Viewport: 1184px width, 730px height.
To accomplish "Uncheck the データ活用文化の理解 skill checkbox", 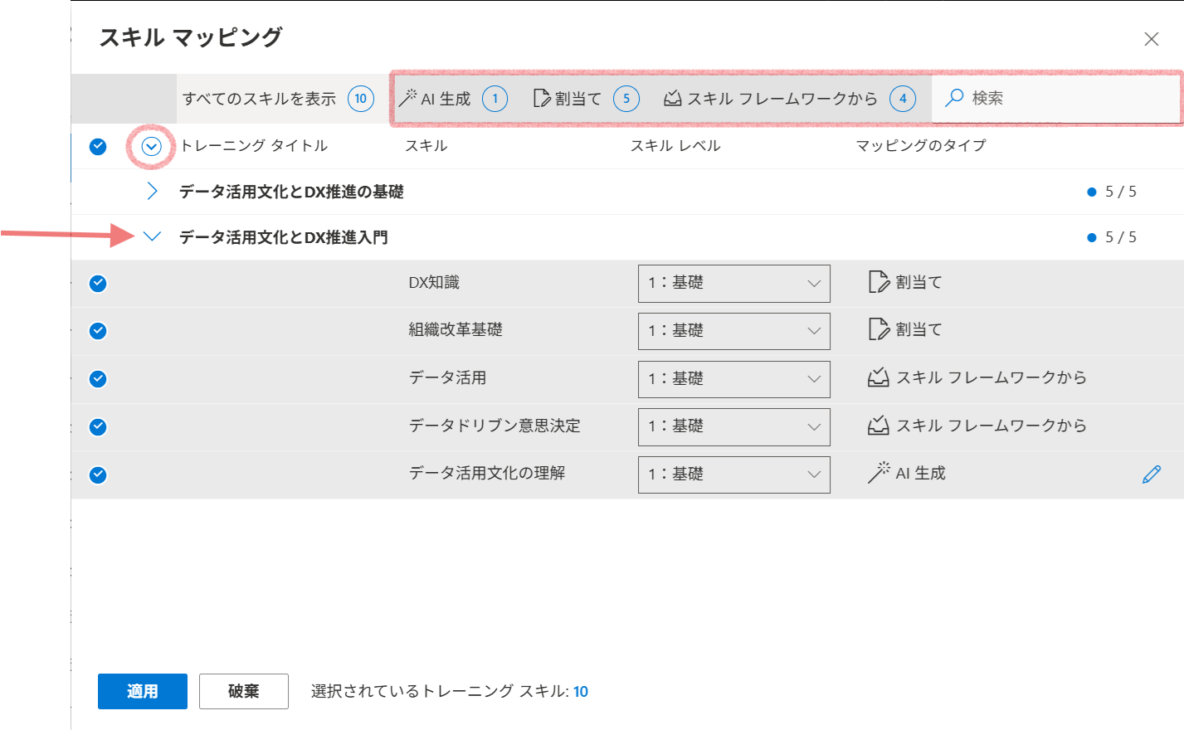I will 98,475.
